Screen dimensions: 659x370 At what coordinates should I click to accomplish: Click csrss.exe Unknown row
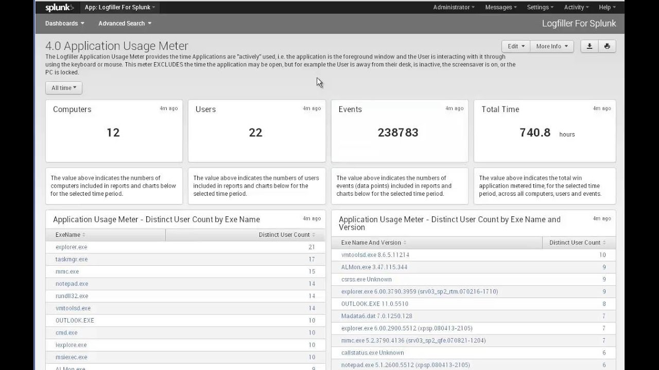tap(474, 280)
